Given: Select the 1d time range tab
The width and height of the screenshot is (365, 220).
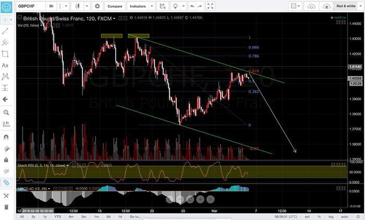Looking at the screenshot, I should [120, 217].
